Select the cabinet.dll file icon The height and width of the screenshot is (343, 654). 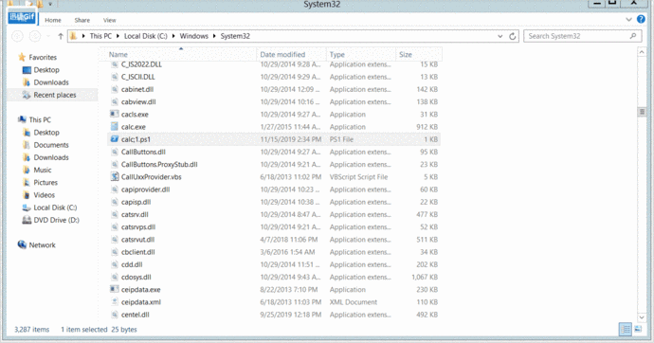coord(115,89)
